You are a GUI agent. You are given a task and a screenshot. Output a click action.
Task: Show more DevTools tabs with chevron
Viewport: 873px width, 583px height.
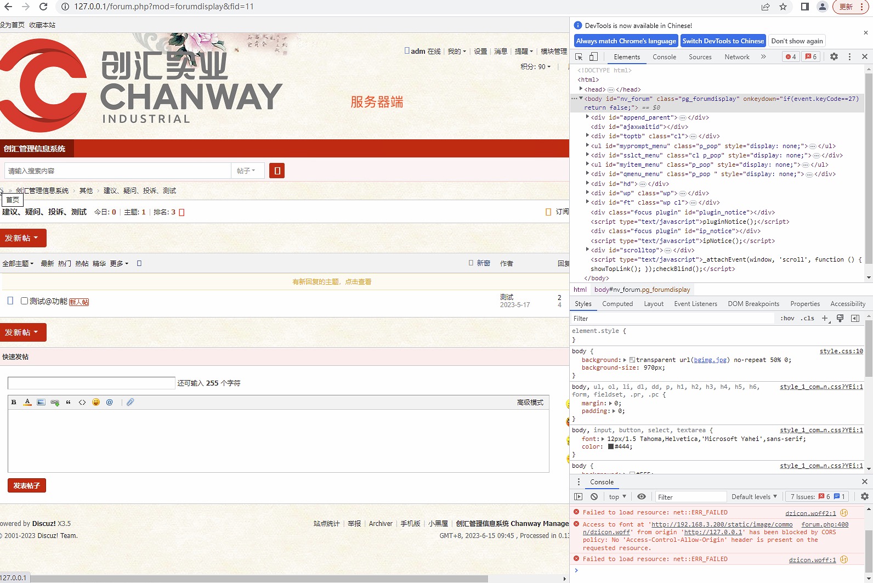[763, 56]
